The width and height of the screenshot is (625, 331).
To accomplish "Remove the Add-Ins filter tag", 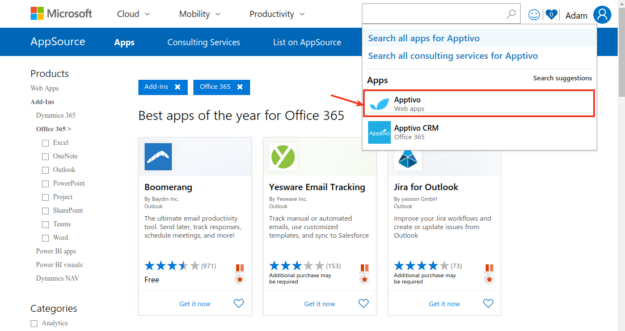I will [178, 87].
